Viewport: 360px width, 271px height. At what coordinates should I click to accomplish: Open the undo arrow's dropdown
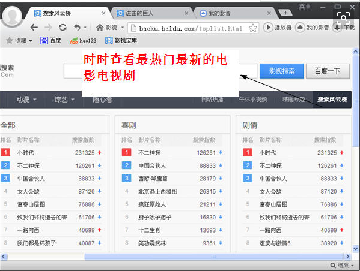85,28
